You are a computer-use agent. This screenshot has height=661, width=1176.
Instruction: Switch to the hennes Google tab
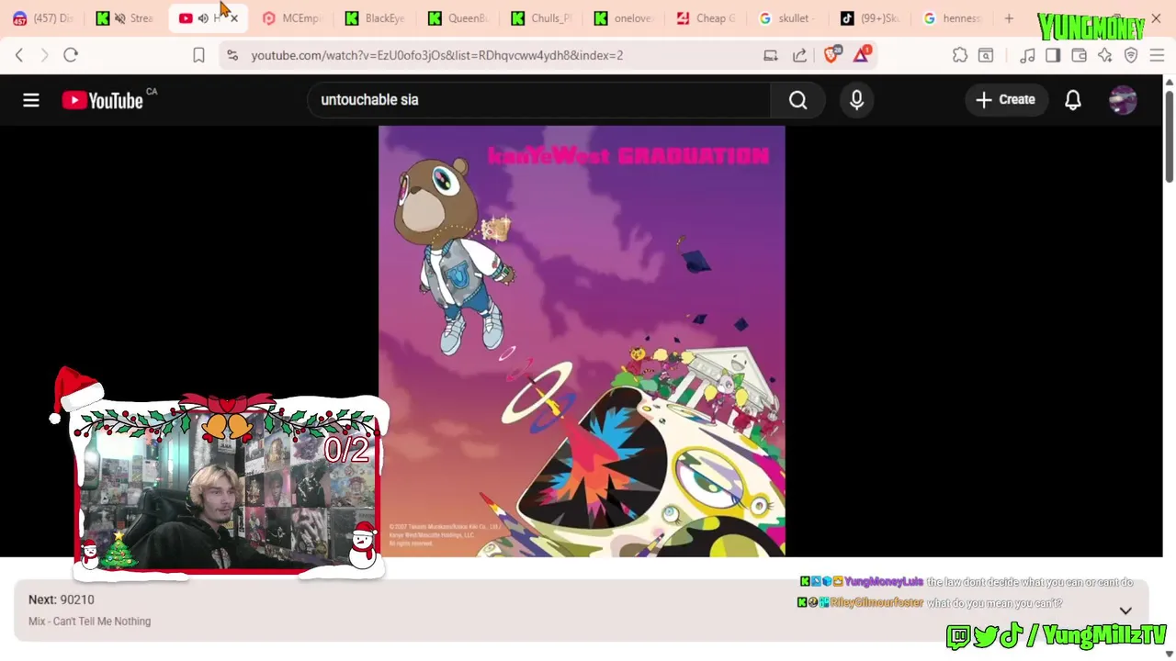coord(955,18)
